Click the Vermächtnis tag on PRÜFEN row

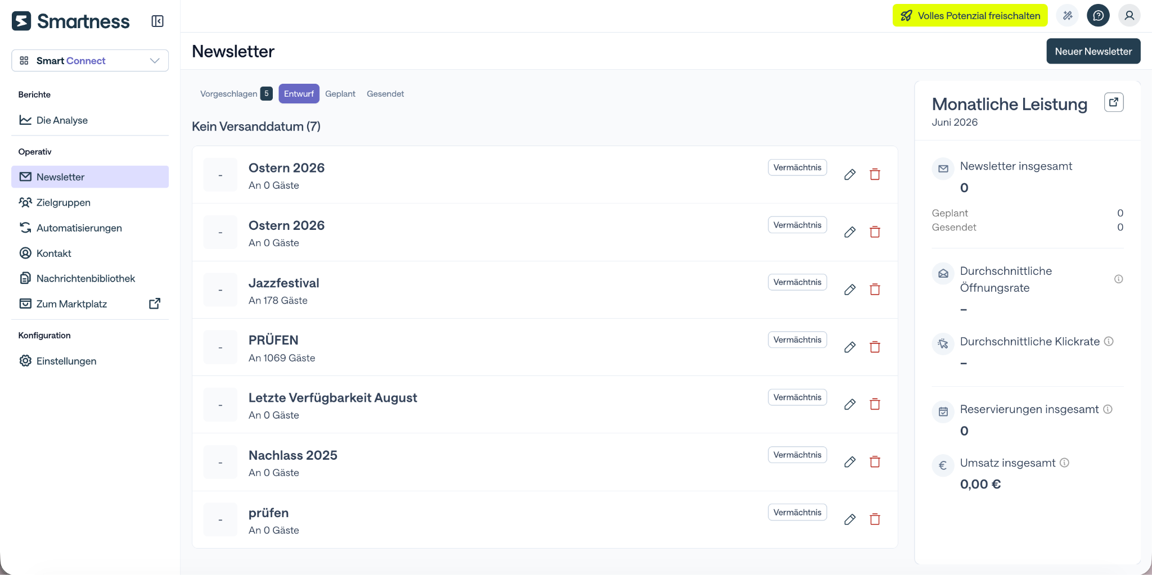[x=797, y=339]
